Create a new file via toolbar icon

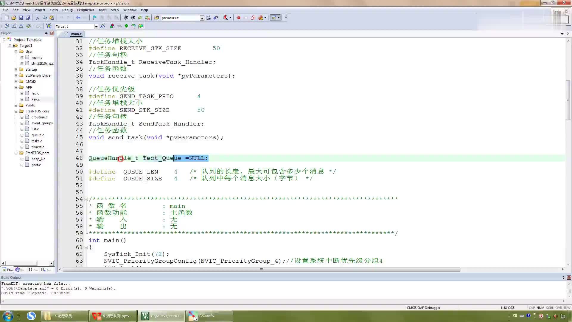[7, 18]
